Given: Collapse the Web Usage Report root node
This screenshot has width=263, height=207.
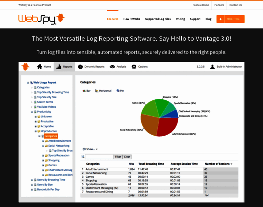Looking at the screenshot, I should coord(28,82).
